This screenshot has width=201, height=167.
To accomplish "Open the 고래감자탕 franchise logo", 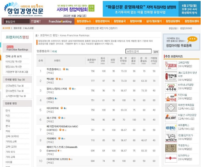I will 171,65.
